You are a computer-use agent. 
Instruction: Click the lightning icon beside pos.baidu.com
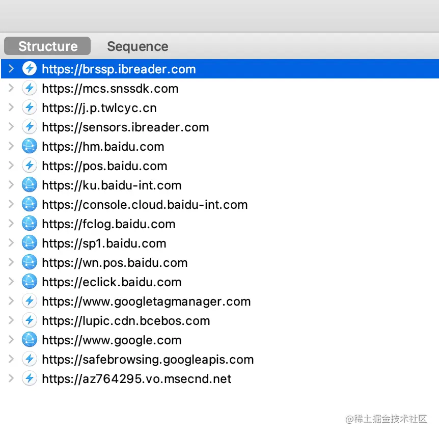point(29,166)
